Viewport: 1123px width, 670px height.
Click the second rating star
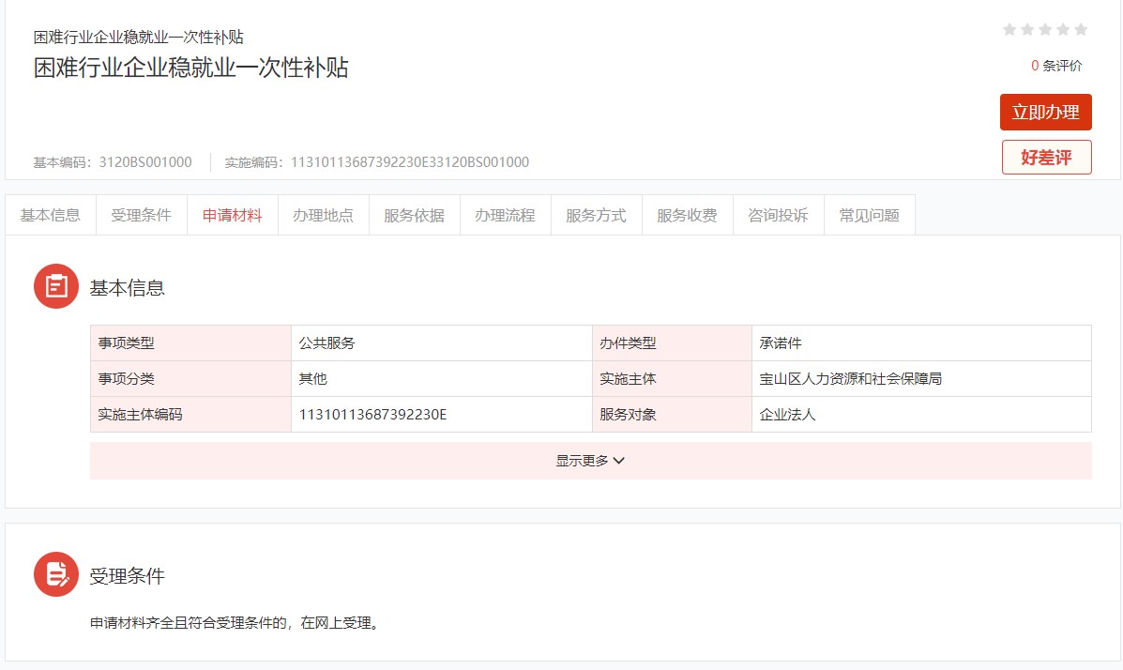coord(1027,29)
